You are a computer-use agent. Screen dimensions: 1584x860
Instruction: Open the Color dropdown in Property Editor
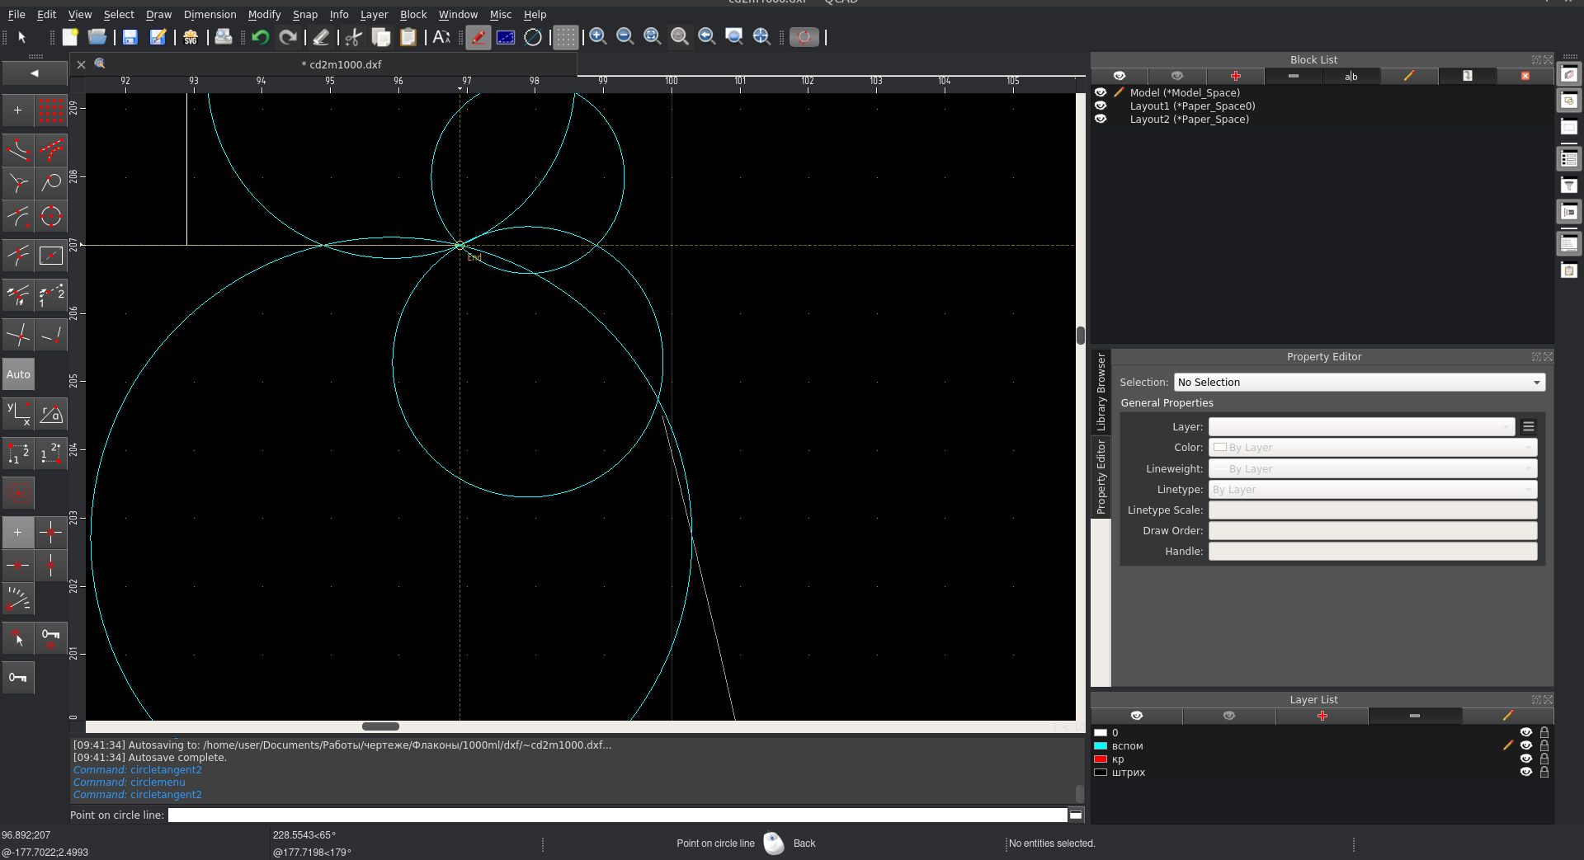click(x=1373, y=448)
